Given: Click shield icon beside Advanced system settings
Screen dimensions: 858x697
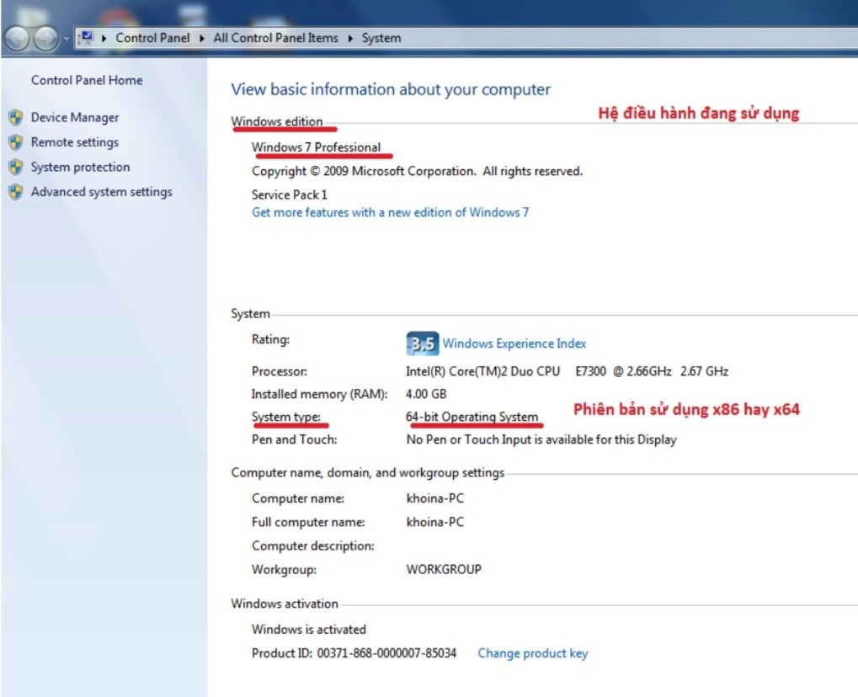Looking at the screenshot, I should coord(16,191).
